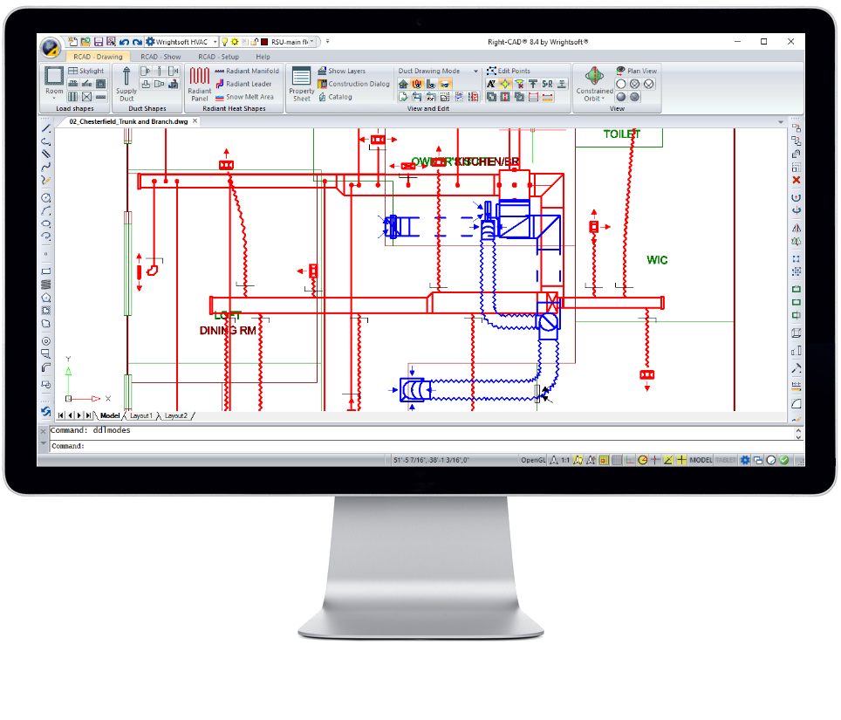Image resolution: width=841 pixels, height=720 pixels.
Task: Open the RSU-main floor dropdown
Action: [x=311, y=41]
